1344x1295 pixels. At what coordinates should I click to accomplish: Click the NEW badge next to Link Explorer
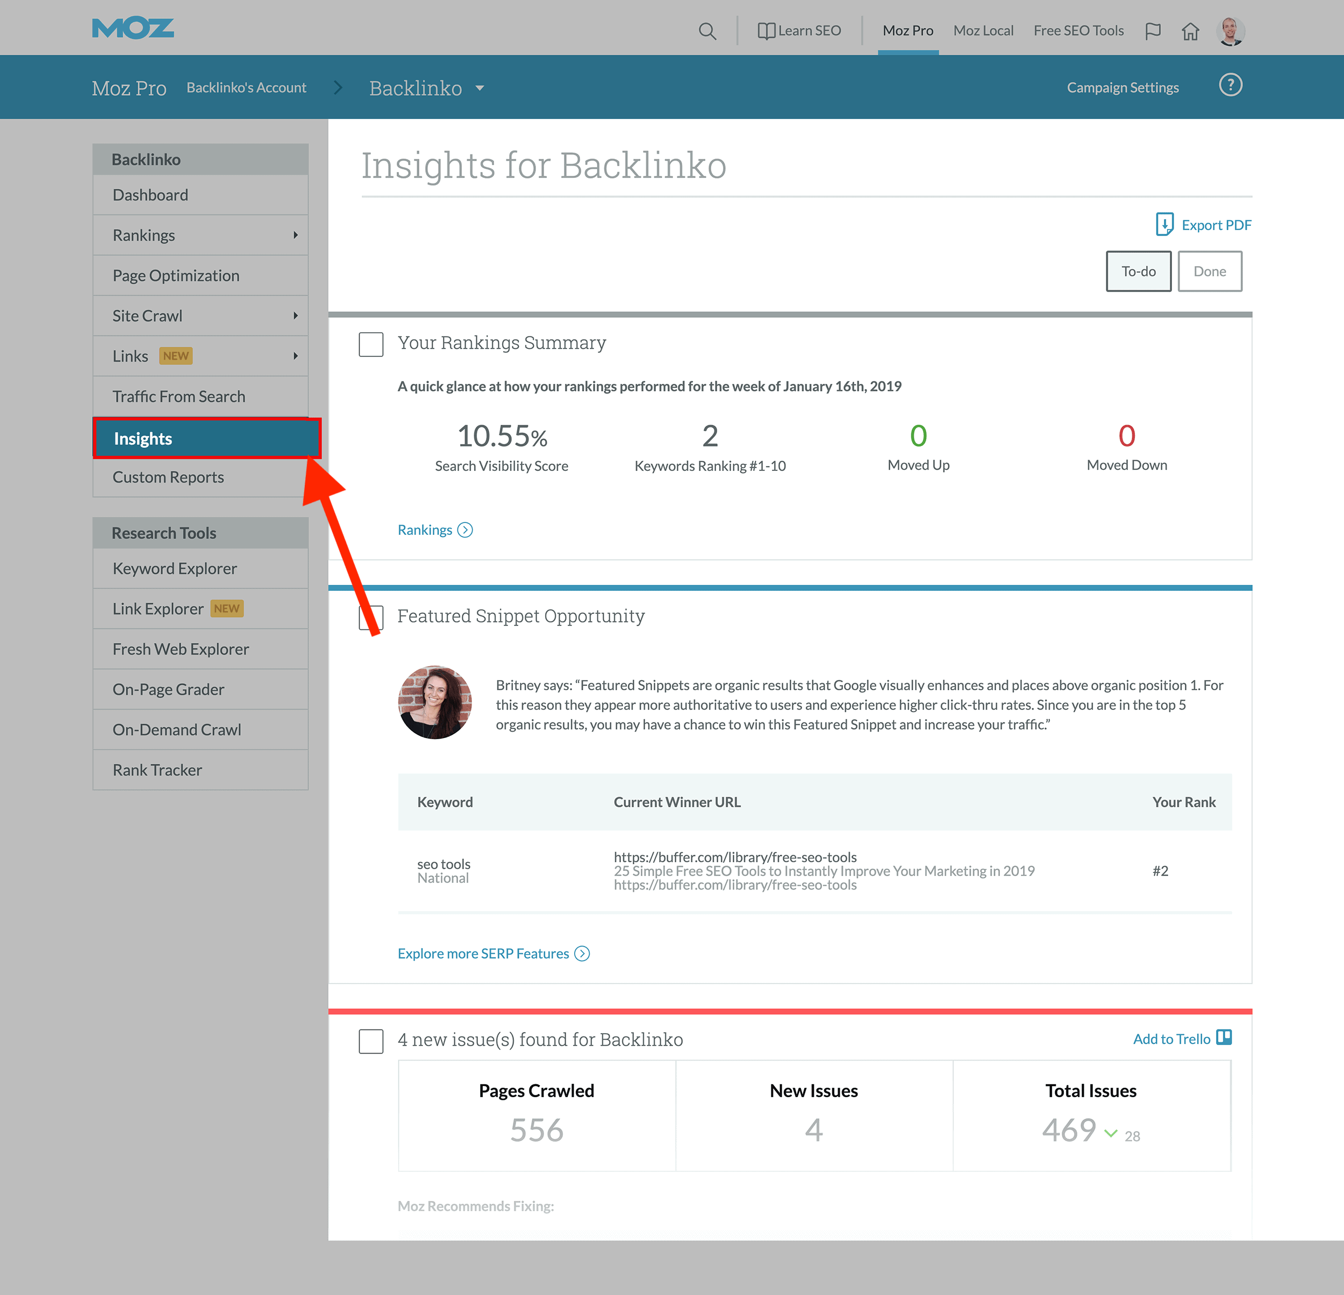click(226, 609)
